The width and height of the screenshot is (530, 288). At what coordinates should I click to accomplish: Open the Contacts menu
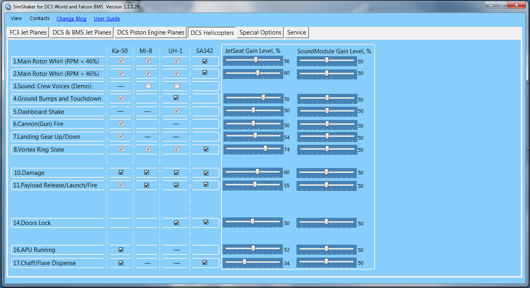(40, 18)
